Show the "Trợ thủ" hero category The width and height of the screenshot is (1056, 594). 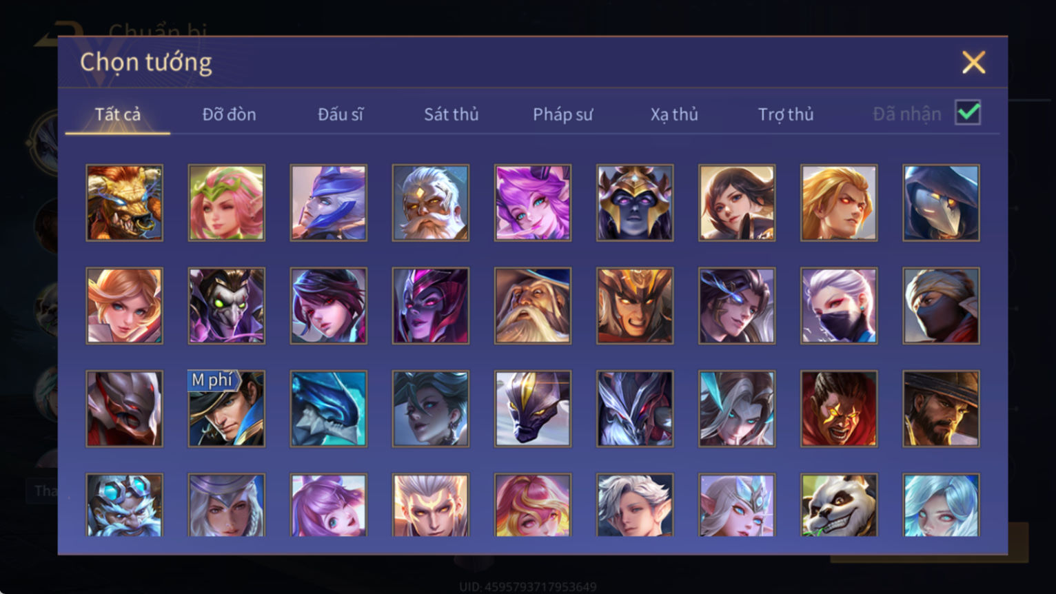coord(786,114)
